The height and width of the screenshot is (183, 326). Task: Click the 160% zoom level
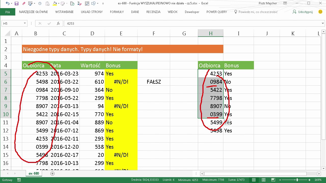coord(318,180)
